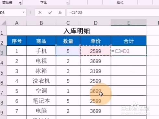
Task: Click the title cell 入库明细
Action: (x=77, y=31)
